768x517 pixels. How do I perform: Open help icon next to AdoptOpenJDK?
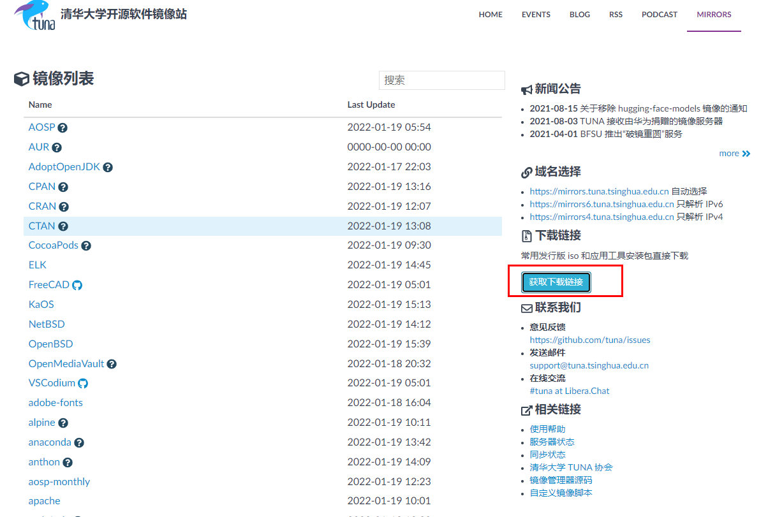[x=108, y=167]
